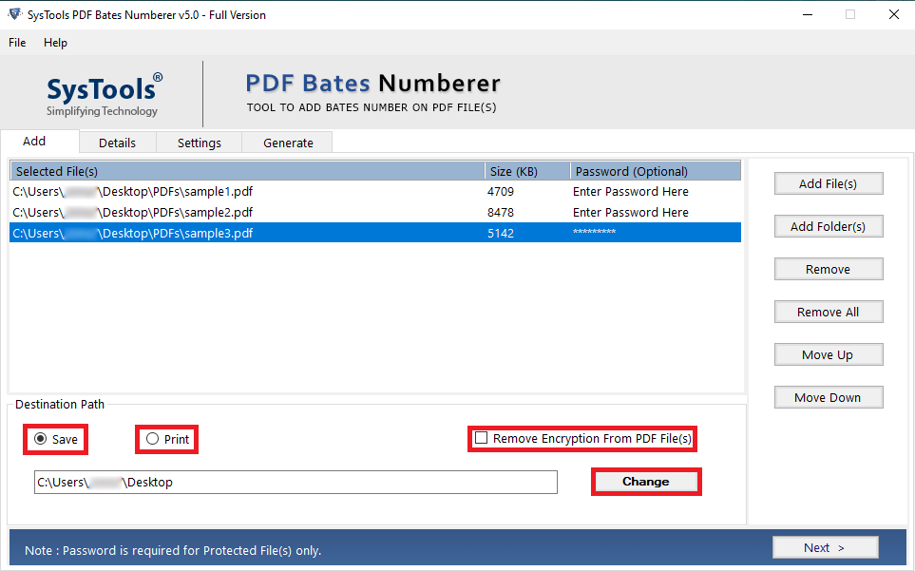Image resolution: width=915 pixels, height=571 pixels.
Task: Enable Remove Encryption From PDF File(s) checkbox
Action: (x=482, y=438)
